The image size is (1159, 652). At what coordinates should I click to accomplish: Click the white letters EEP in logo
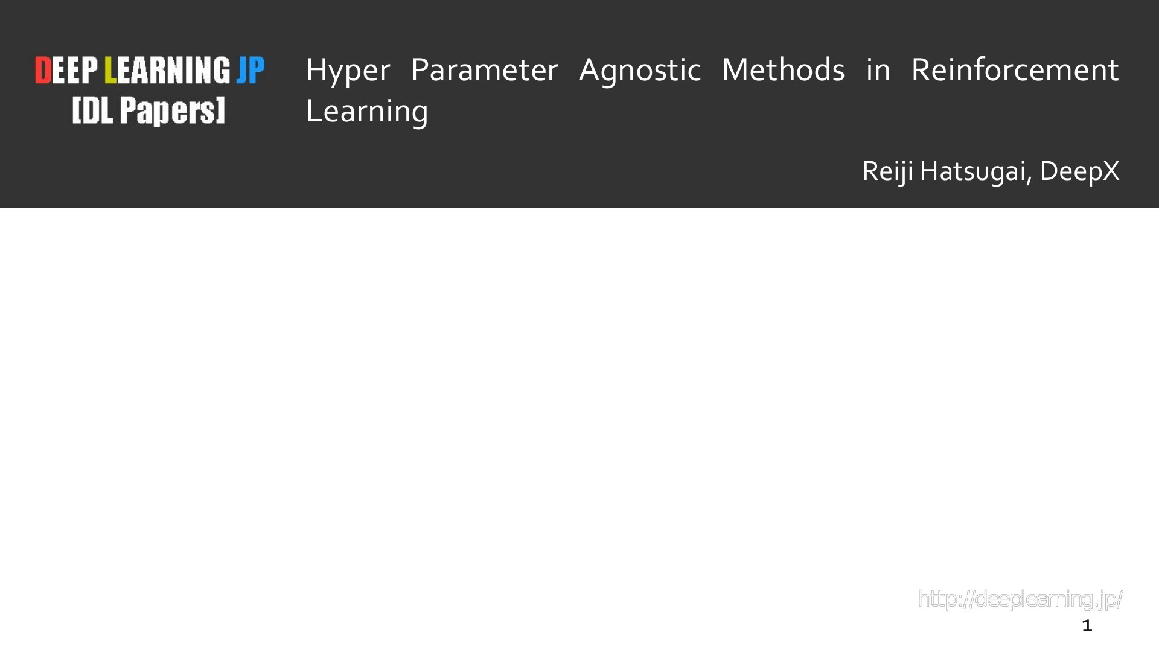coord(75,70)
